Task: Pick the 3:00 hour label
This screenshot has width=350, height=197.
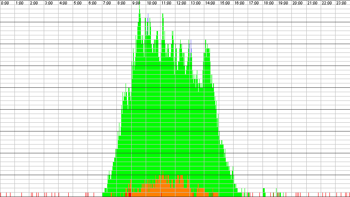Action: 49,3
